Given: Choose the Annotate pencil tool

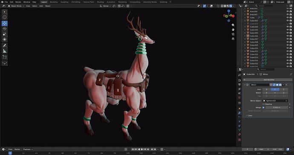Looking at the screenshot, I should coord(5,46).
